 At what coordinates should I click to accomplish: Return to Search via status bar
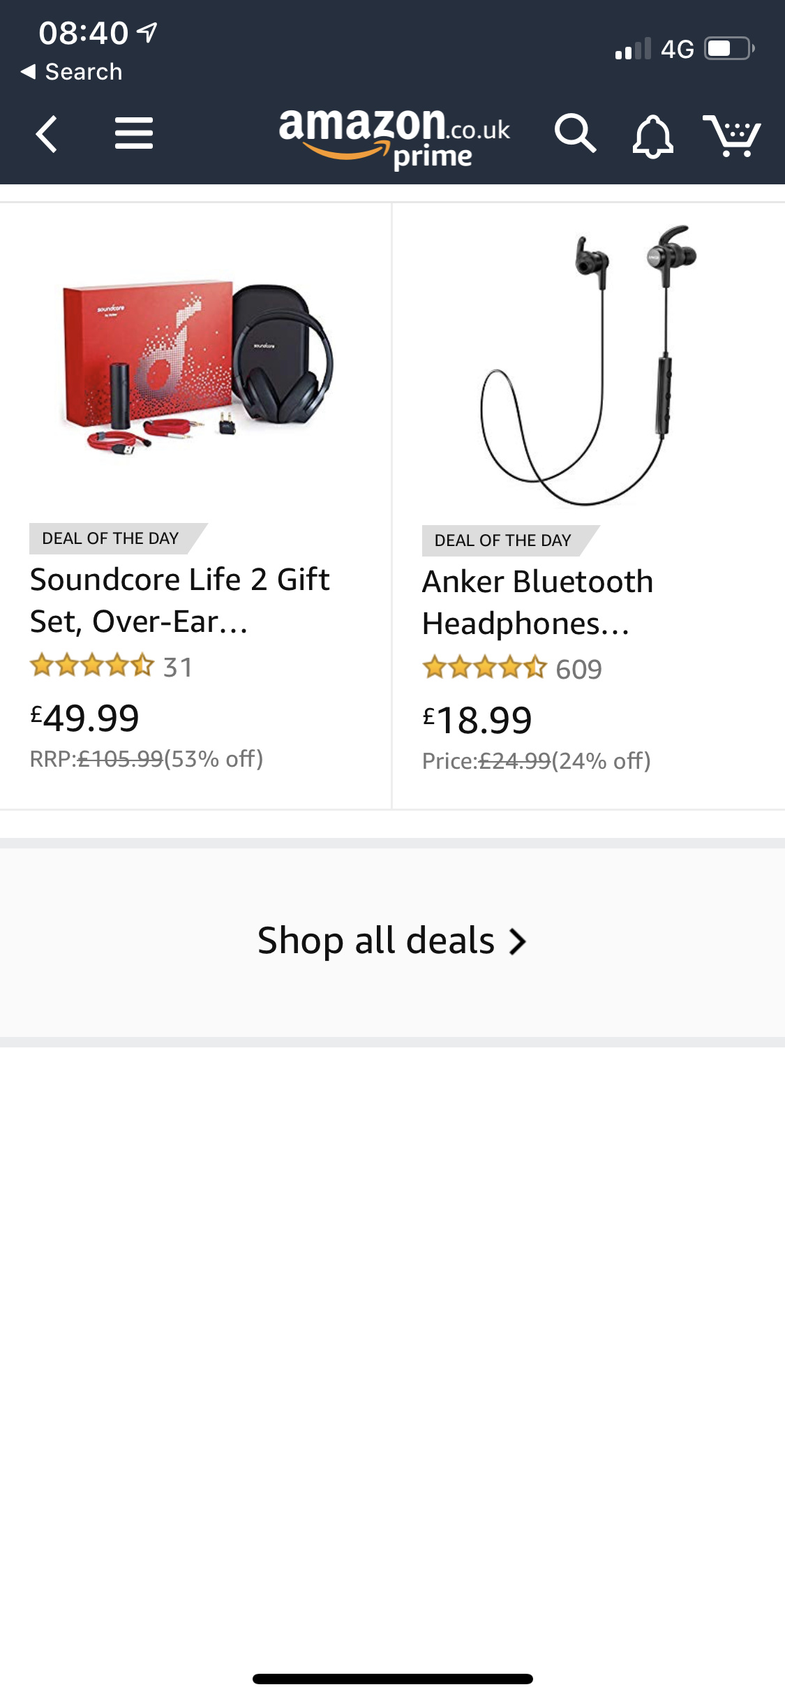(x=72, y=71)
